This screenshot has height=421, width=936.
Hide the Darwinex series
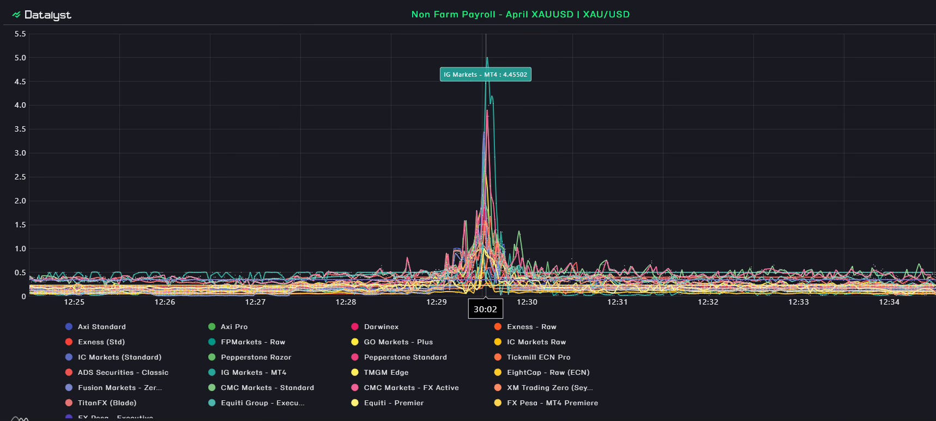tap(375, 327)
